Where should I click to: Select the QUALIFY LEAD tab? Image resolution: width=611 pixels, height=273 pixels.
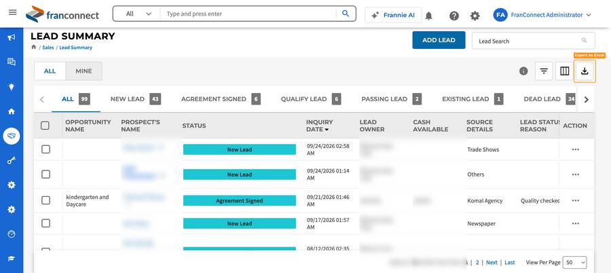311,99
